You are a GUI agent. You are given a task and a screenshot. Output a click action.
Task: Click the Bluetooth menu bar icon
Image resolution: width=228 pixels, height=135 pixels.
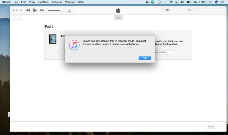coord(165,2)
